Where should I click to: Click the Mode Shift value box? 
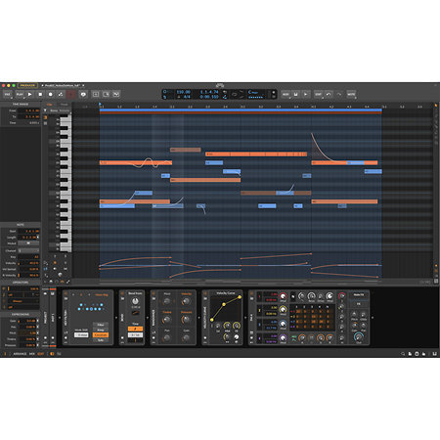coord(81,334)
